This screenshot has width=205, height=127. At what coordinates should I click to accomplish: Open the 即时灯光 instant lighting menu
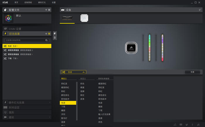[42, 2]
